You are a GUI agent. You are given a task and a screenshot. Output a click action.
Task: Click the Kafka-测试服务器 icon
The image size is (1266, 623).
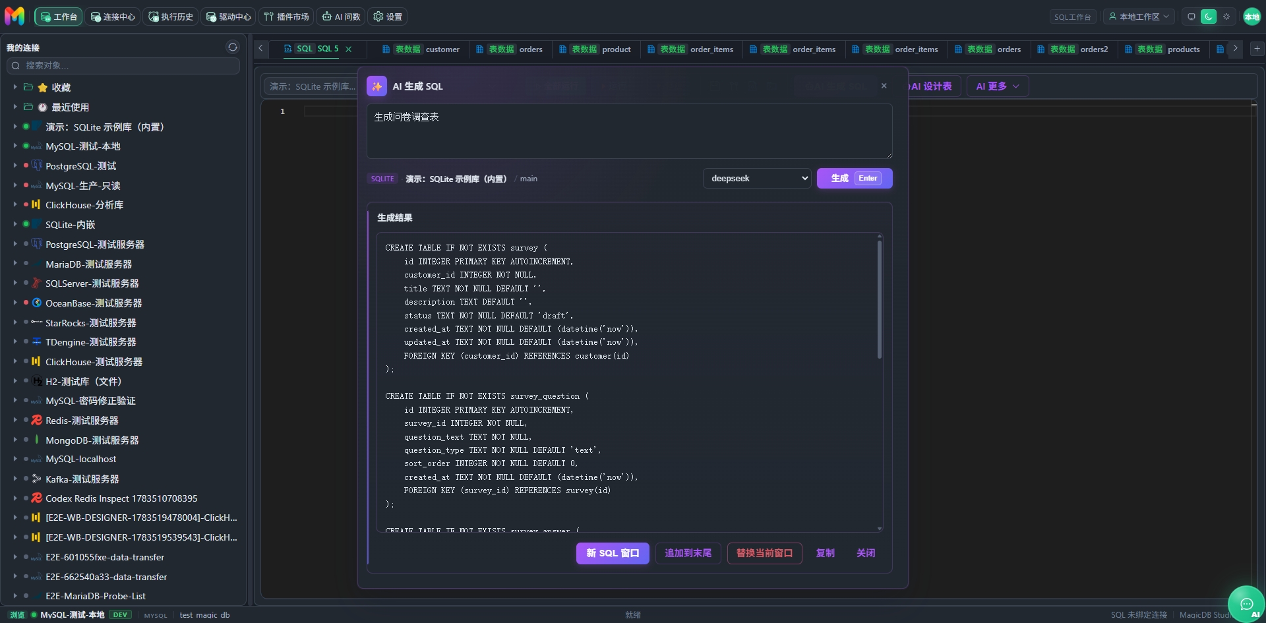(37, 479)
